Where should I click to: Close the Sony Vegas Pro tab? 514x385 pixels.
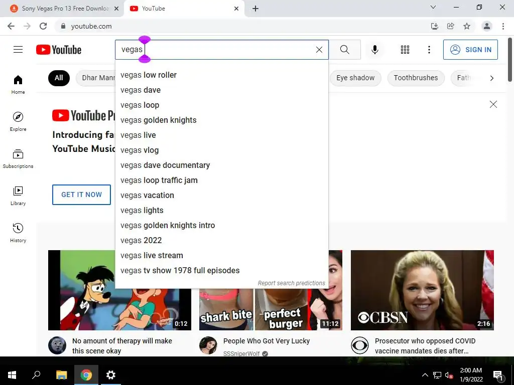tap(116, 9)
